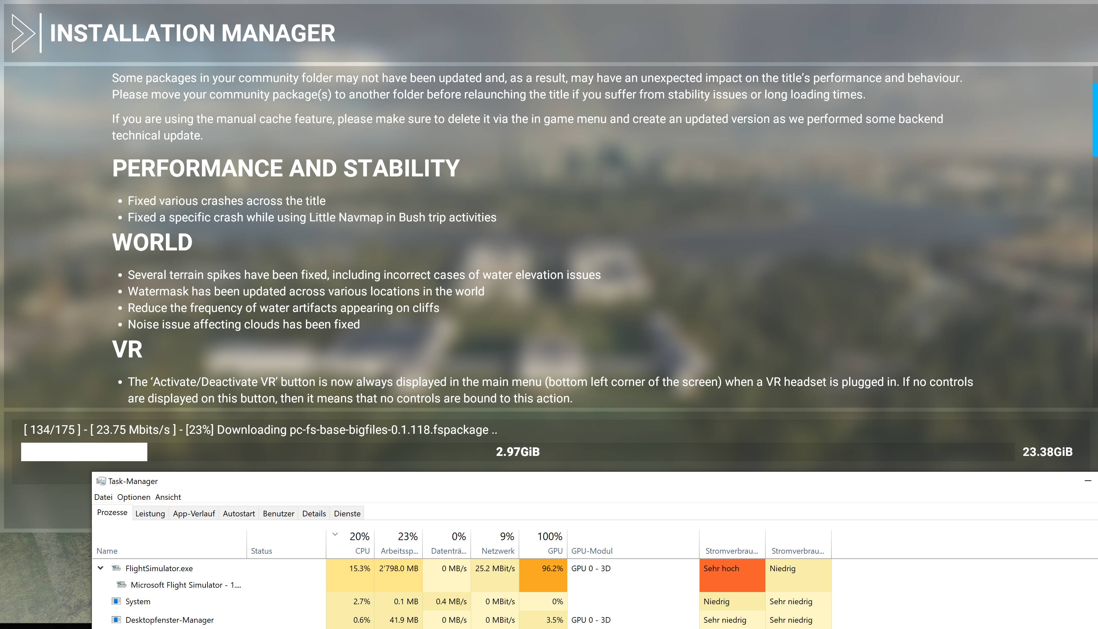Image resolution: width=1098 pixels, height=629 pixels.
Task: Open the Ansicht menu in Task-Manager
Action: 168,497
